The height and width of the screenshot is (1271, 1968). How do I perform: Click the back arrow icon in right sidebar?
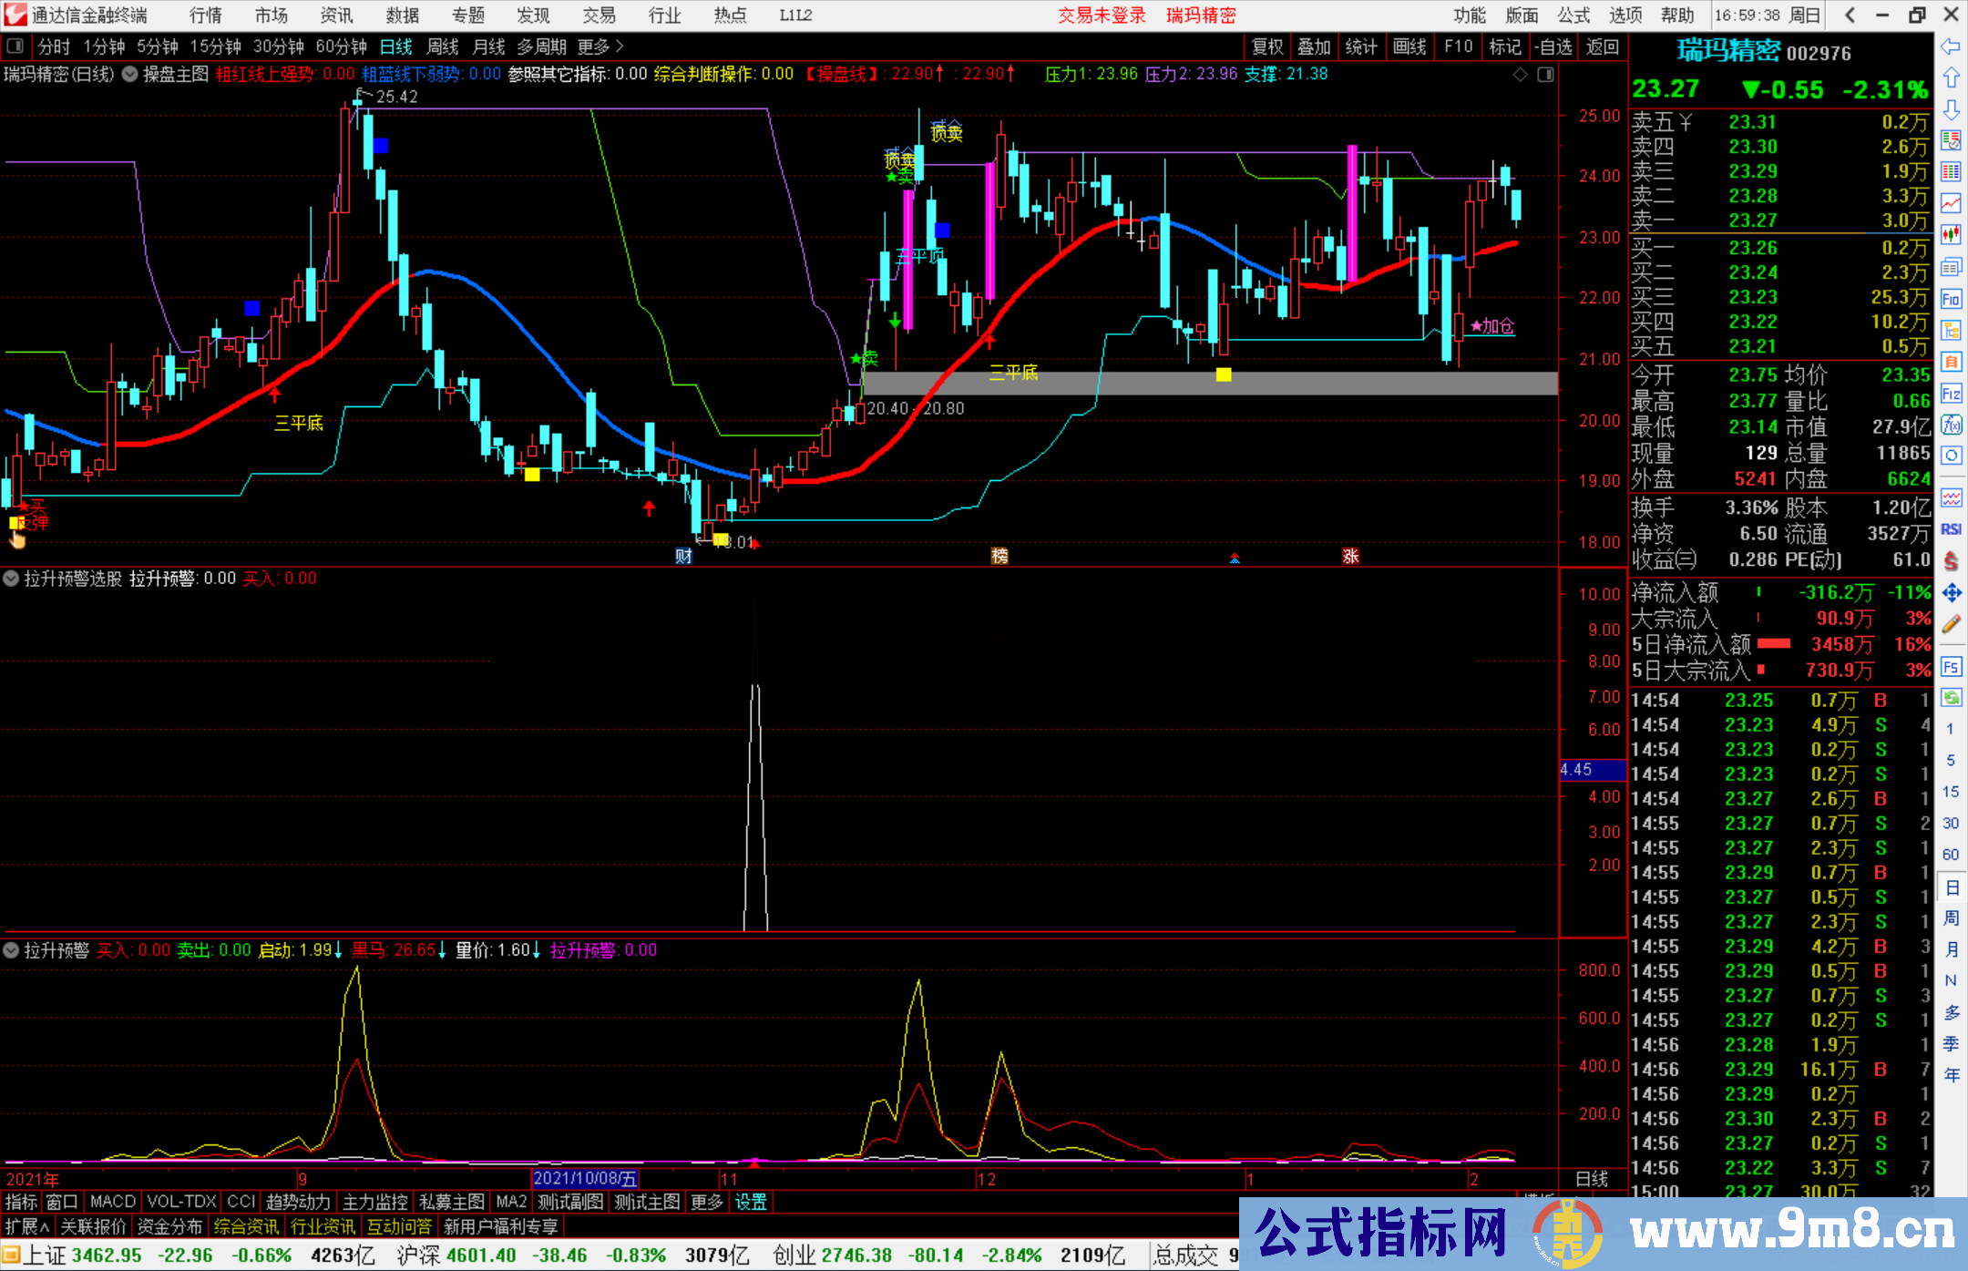[1951, 46]
